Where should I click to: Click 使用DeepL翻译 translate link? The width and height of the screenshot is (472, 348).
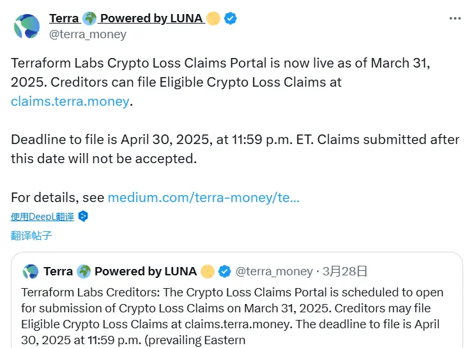(x=42, y=217)
